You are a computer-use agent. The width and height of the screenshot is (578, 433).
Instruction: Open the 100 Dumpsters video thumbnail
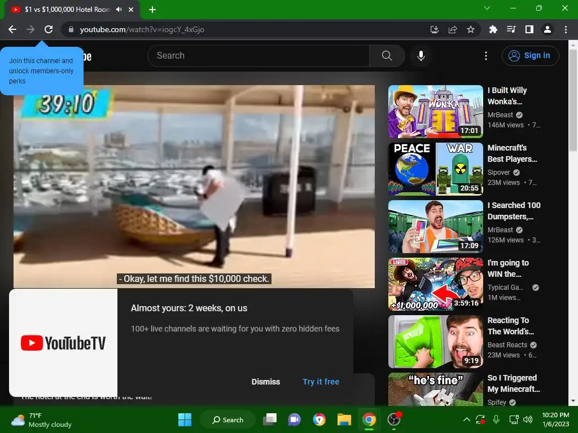435,227
